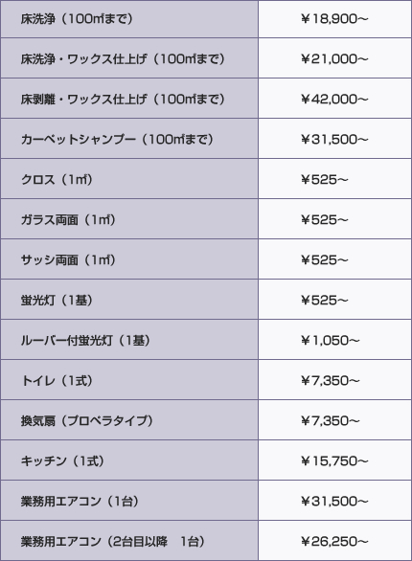Click 業務用エアコン（2台目以降 1台）label

[x=112, y=541]
